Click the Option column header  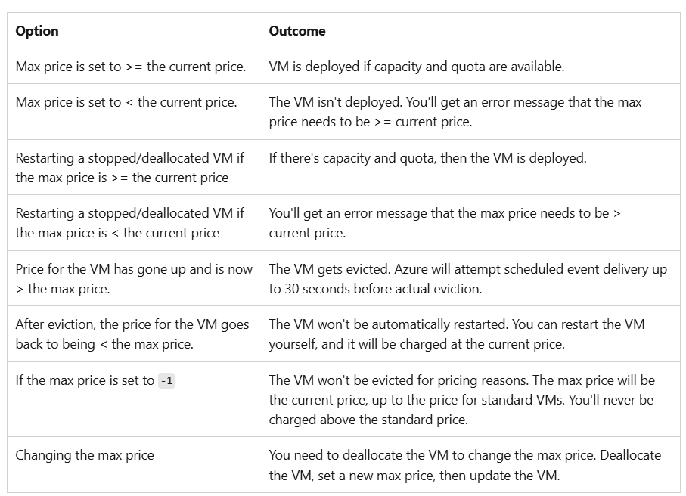pos(37,31)
